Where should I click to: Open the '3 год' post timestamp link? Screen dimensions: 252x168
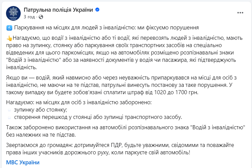coord(29,17)
